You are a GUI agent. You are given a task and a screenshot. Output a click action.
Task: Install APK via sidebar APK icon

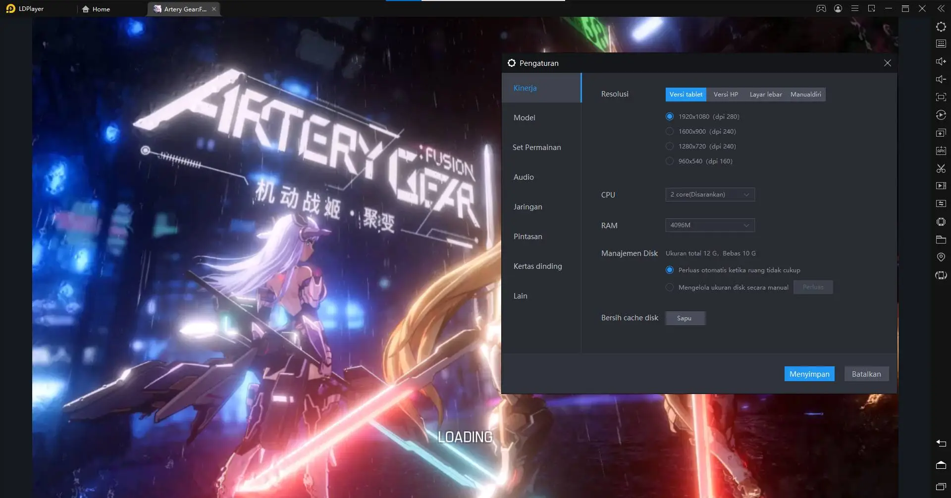(x=941, y=150)
